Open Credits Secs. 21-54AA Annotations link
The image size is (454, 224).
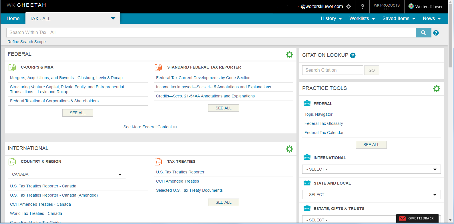click(x=205, y=96)
